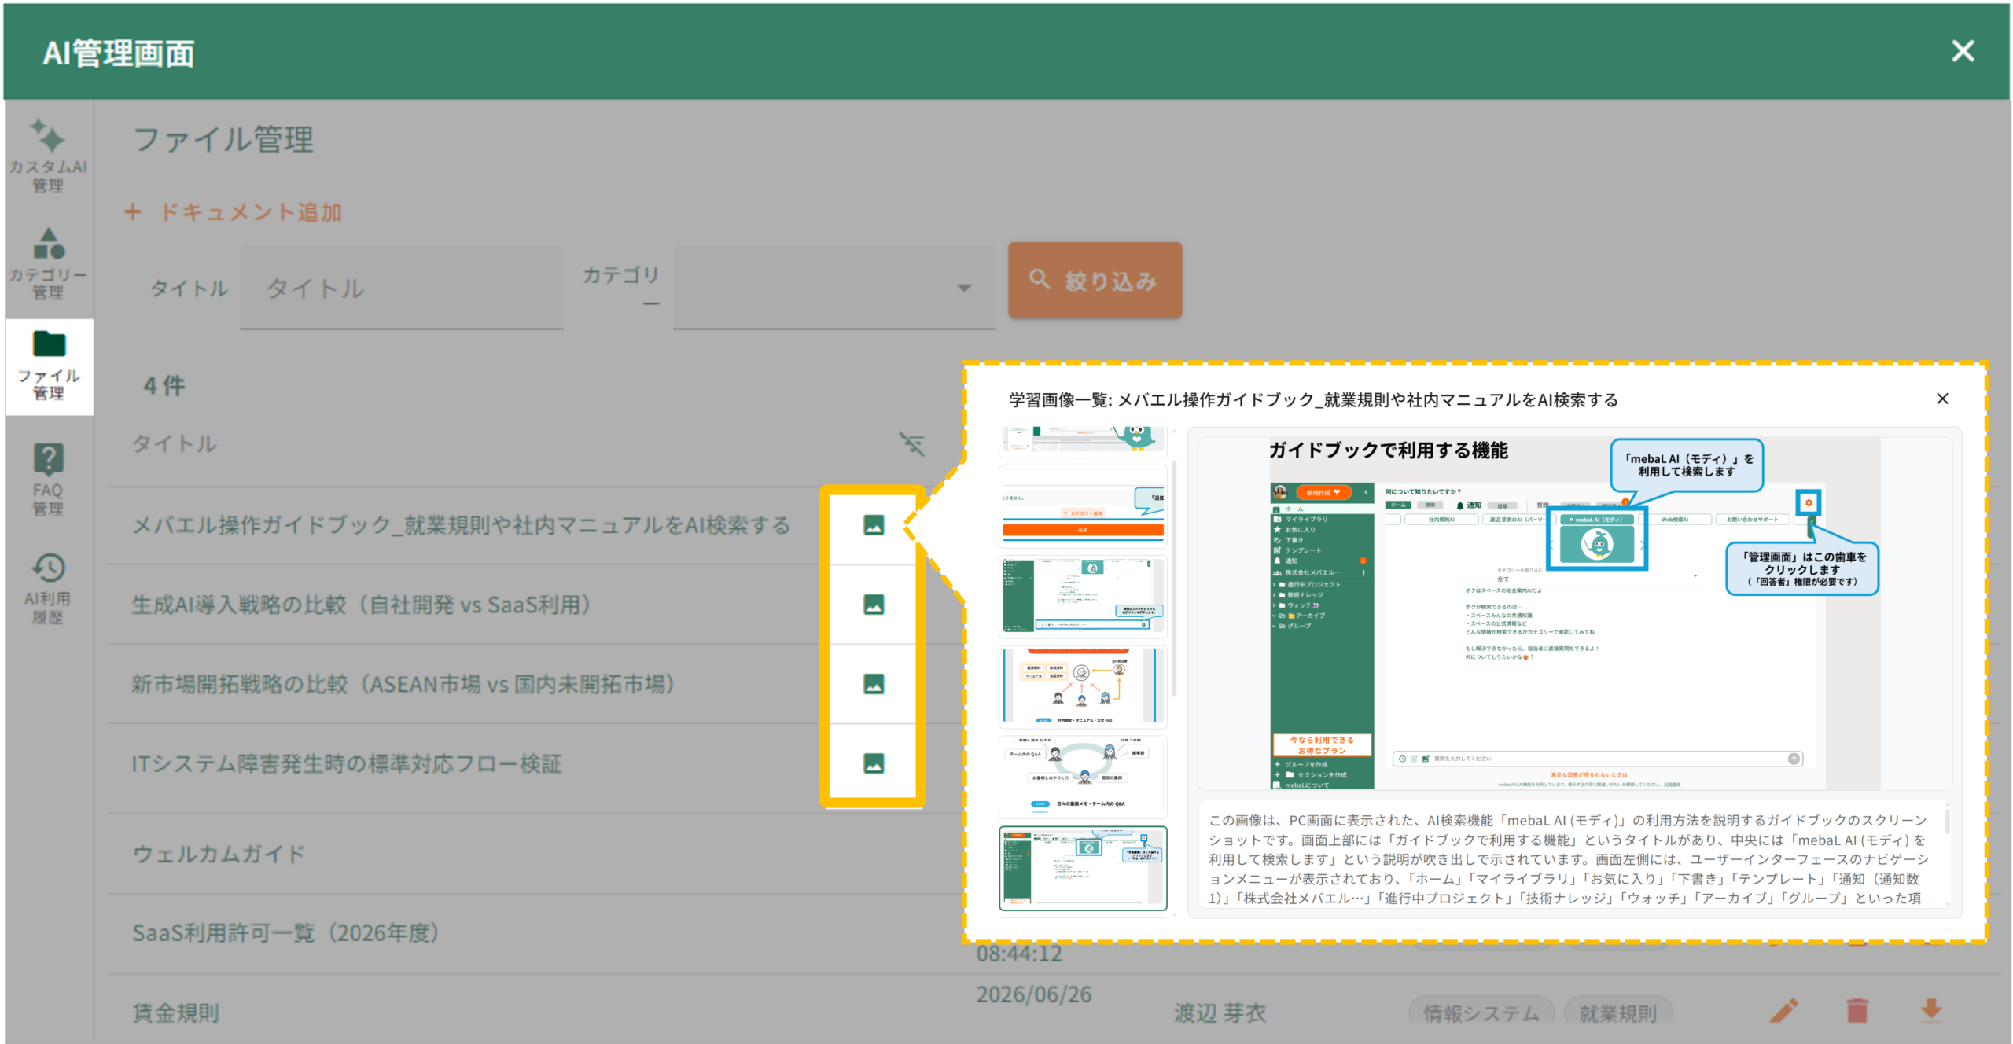
Task: Click the image icon for 生成AI導入戦略の比較
Action: tap(873, 605)
